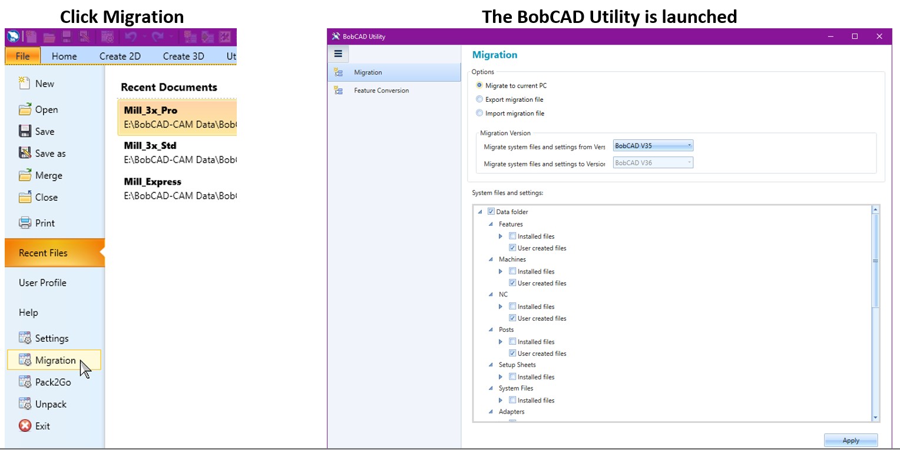
Task: Uncheck User created files under Machines
Action: click(512, 283)
